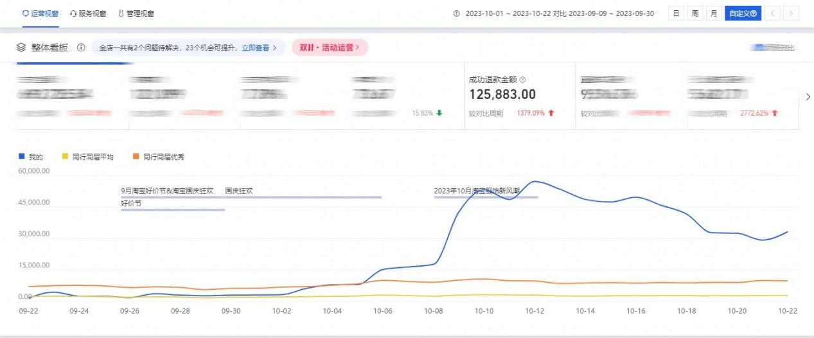Click the green down arrow beside 15.83%
Image resolution: width=814 pixels, height=338 pixels.
pos(439,113)
